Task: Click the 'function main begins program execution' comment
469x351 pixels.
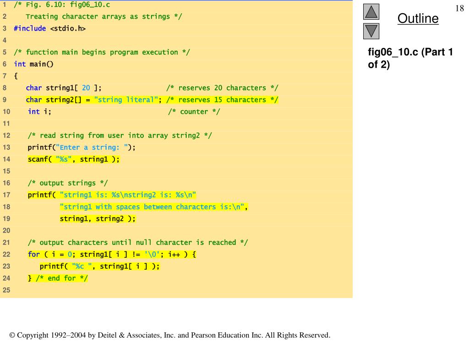Action: [102, 52]
